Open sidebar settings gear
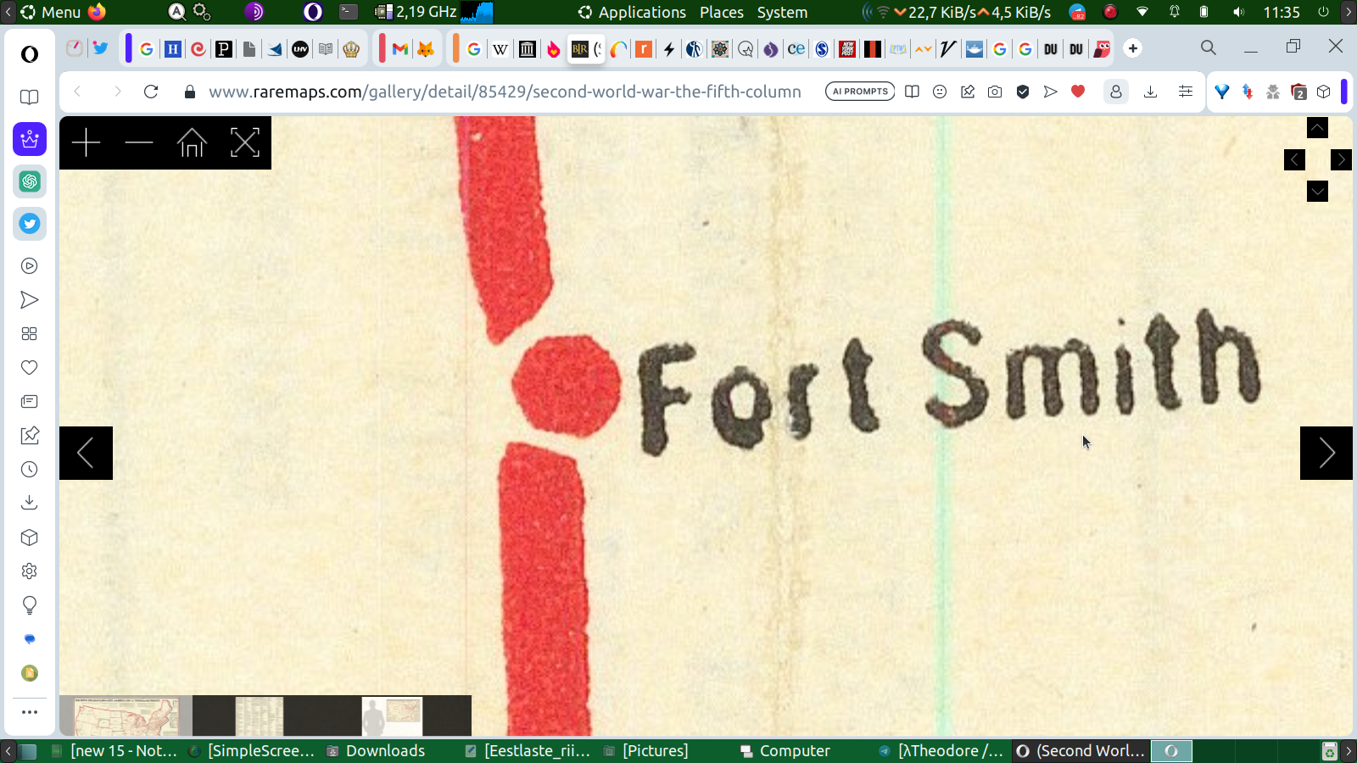This screenshot has width=1357, height=763. pos(30,571)
